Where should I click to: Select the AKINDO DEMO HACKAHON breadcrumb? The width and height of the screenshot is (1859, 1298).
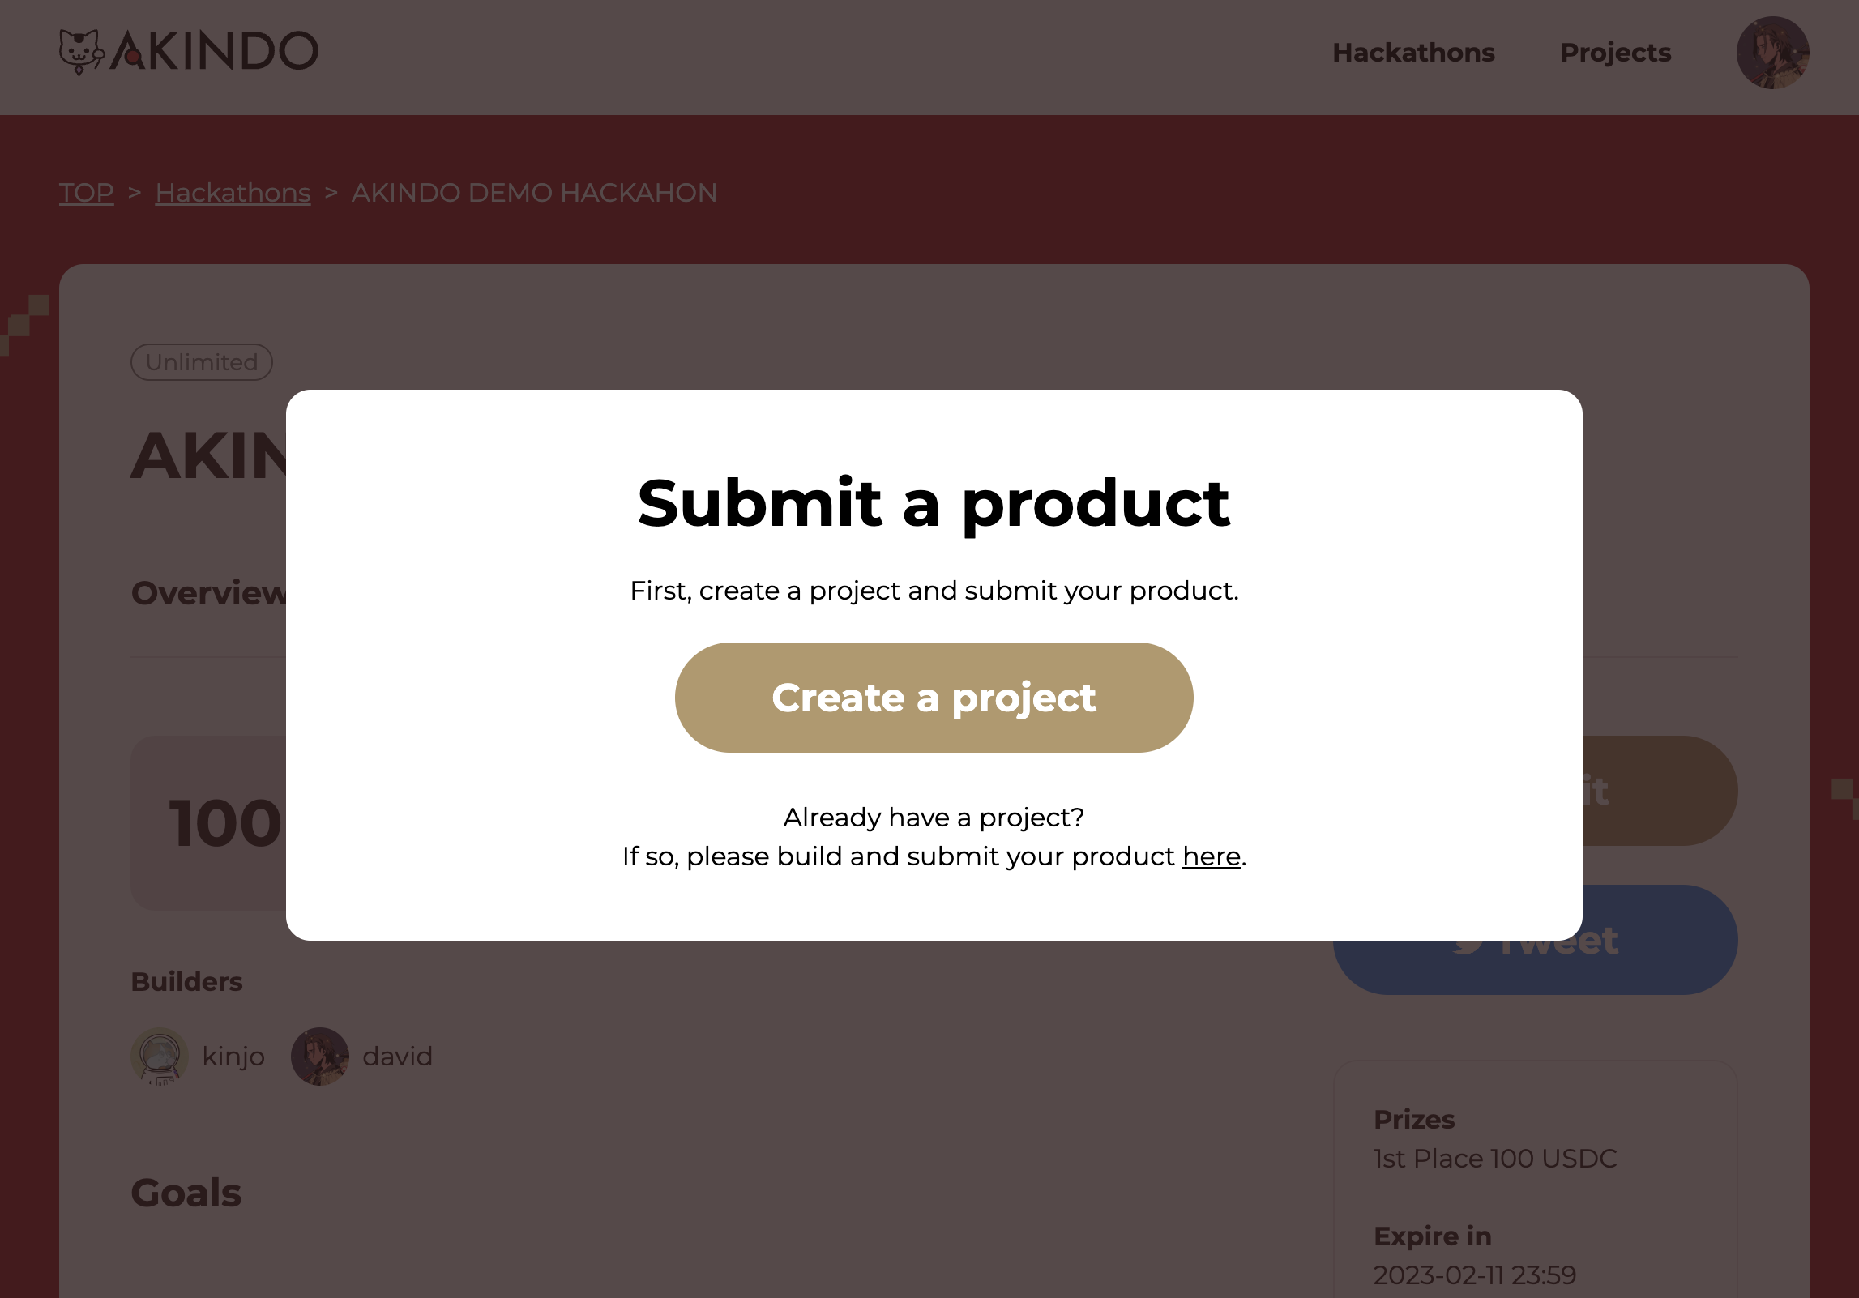[533, 192]
